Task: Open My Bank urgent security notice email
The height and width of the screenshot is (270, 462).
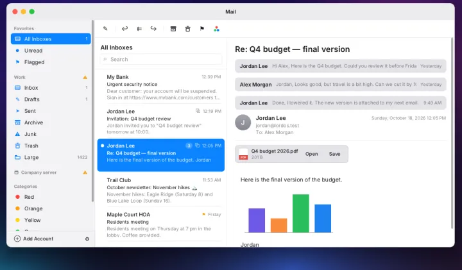Action: click(161, 87)
